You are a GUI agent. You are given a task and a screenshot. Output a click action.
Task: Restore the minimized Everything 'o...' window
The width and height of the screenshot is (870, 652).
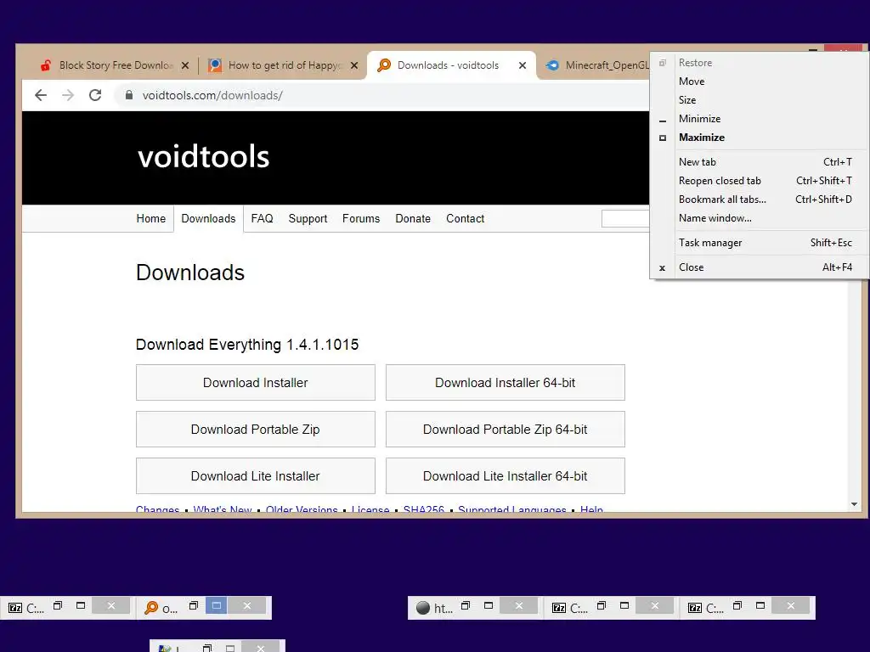tap(194, 606)
